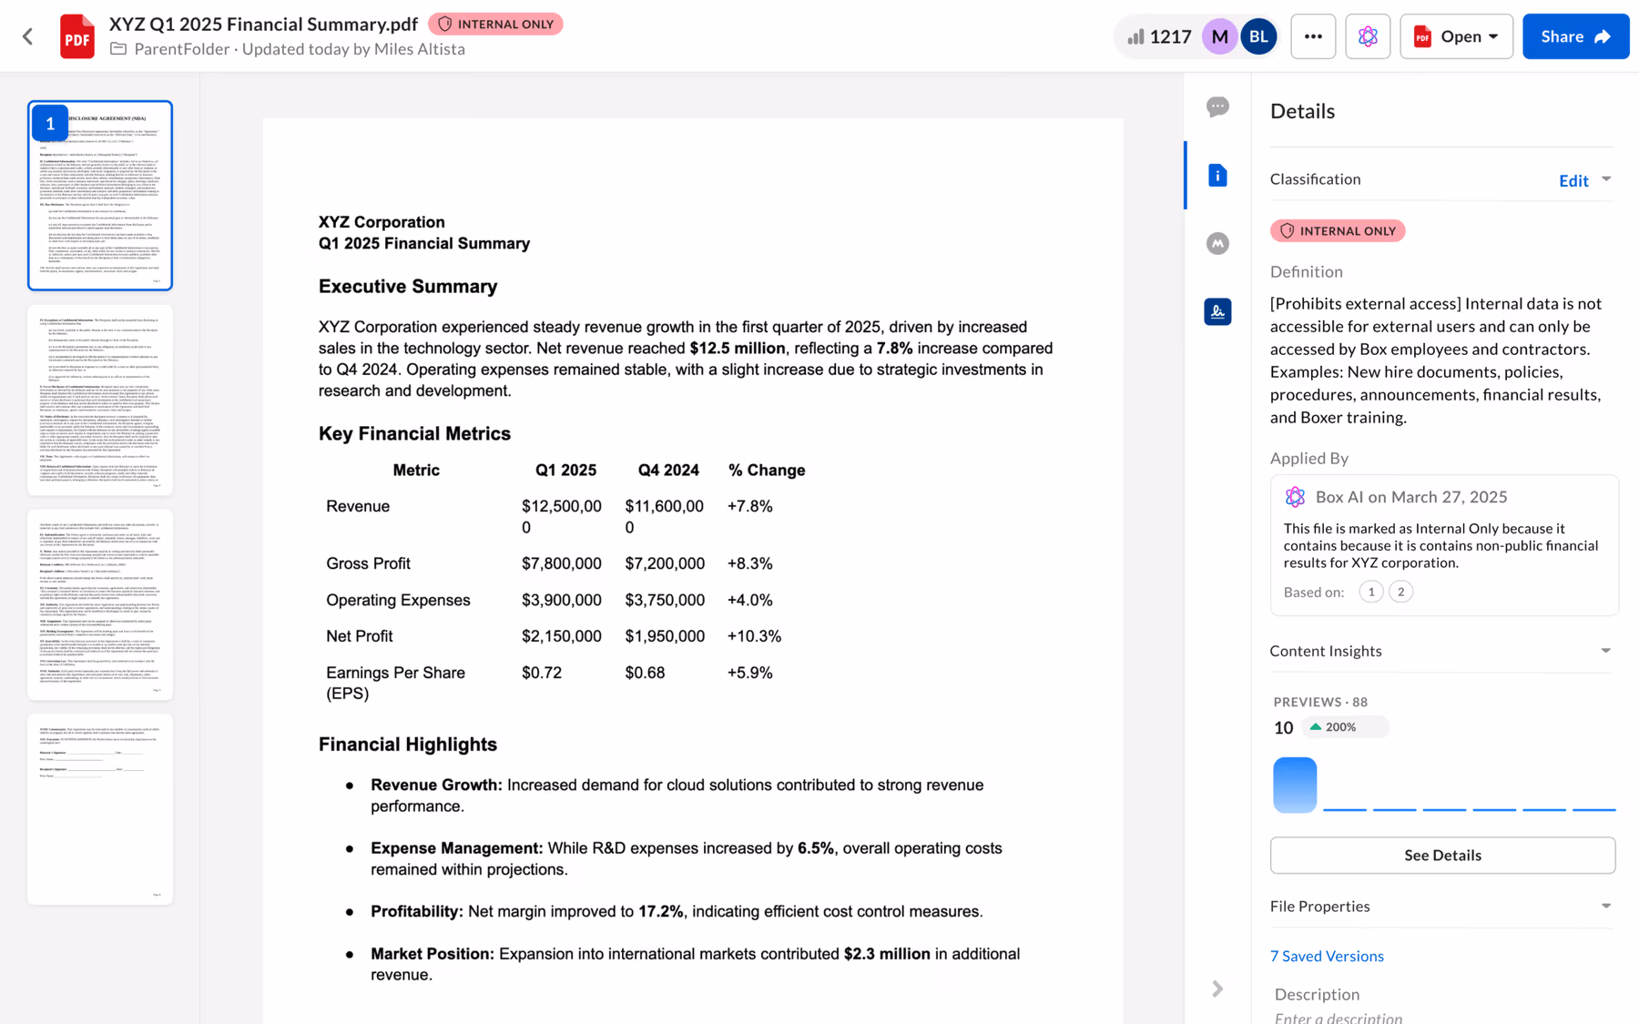This screenshot has height=1024, width=1639.
Task: Click citation reference 1 under Based on
Action: pos(1370,593)
